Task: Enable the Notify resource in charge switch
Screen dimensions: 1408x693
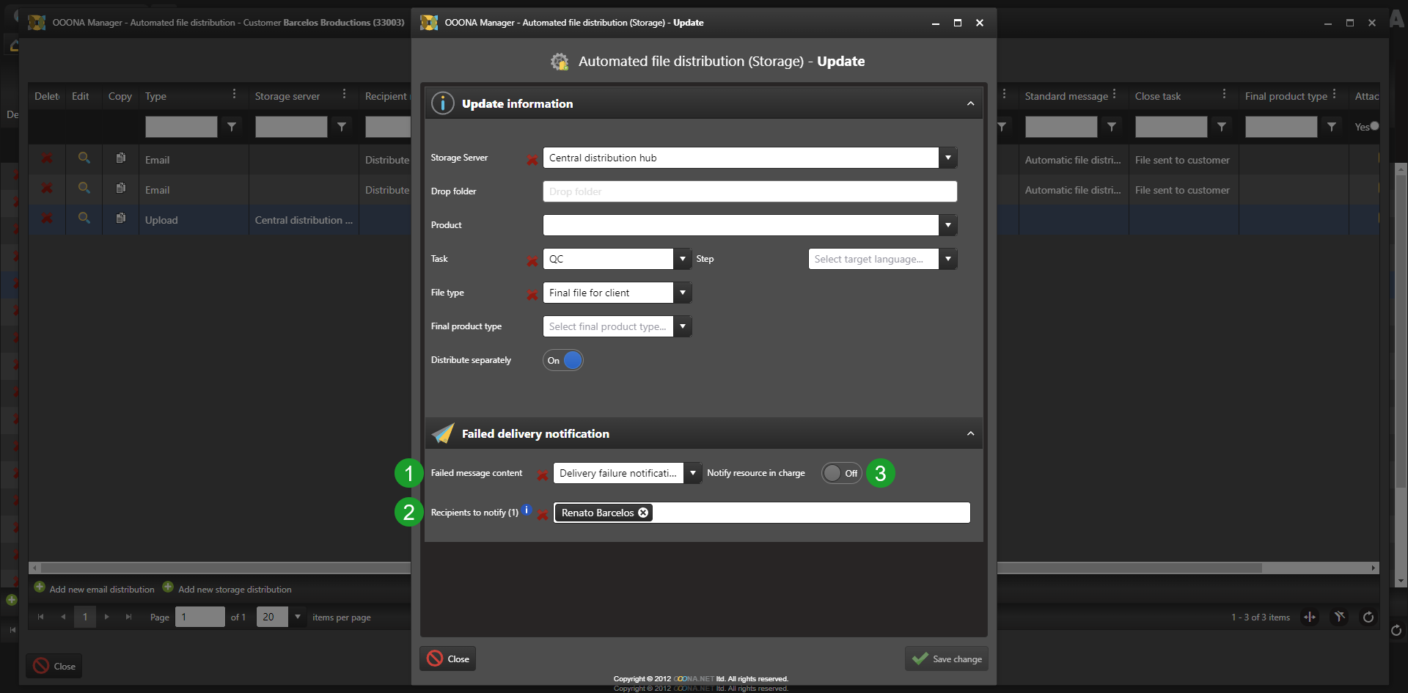Action: click(x=840, y=473)
